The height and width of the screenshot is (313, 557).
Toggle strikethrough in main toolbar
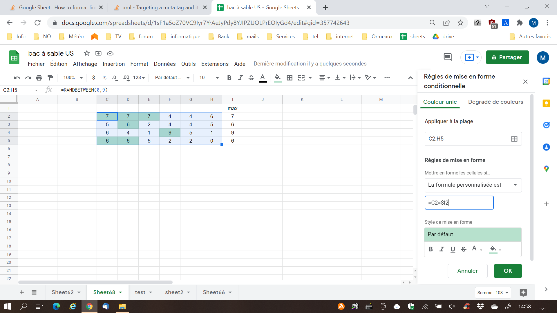(251, 78)
